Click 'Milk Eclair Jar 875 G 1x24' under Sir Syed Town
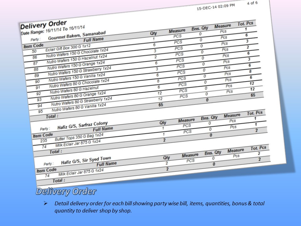Viewport: 301px width, 226px height. (81, 172)
